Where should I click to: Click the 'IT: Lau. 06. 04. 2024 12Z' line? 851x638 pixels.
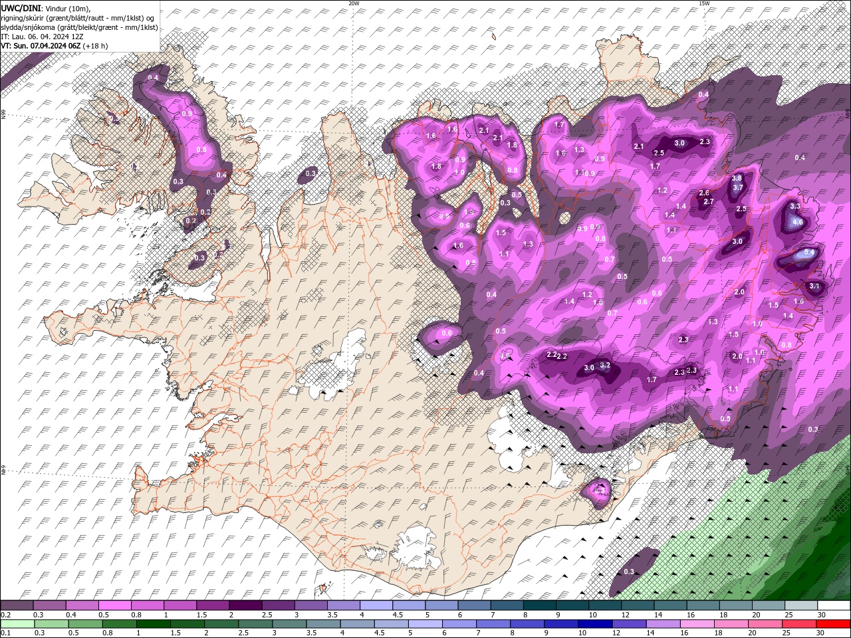[x=42, y=37]
